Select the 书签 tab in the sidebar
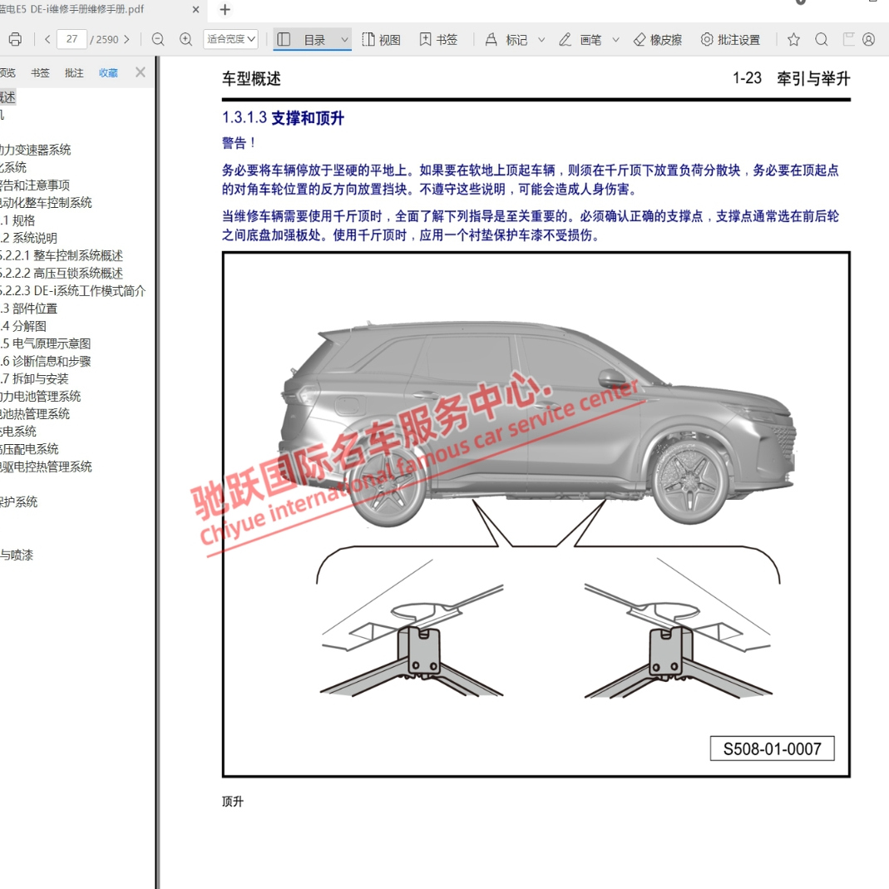889x889 pixels. click(x=40, y=72)
